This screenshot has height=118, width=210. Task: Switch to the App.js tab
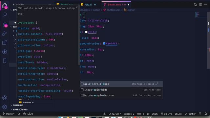(x=88, y=5)
